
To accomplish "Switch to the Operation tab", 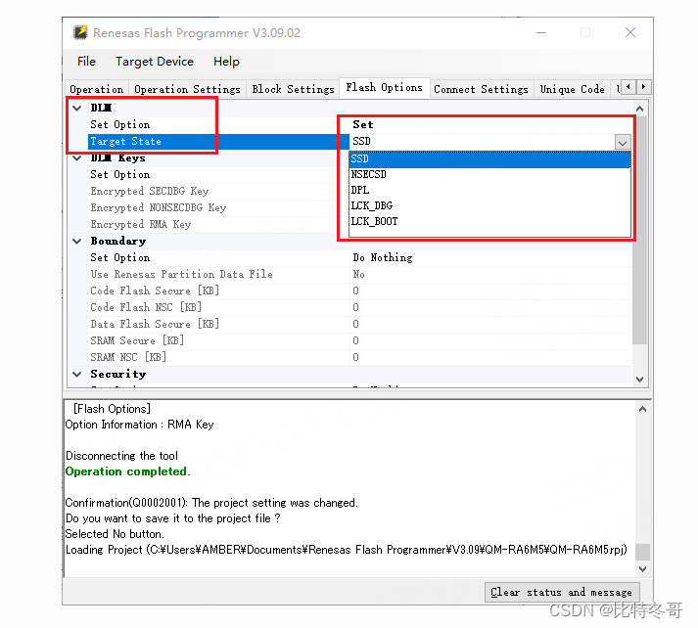I will point(97,89).
